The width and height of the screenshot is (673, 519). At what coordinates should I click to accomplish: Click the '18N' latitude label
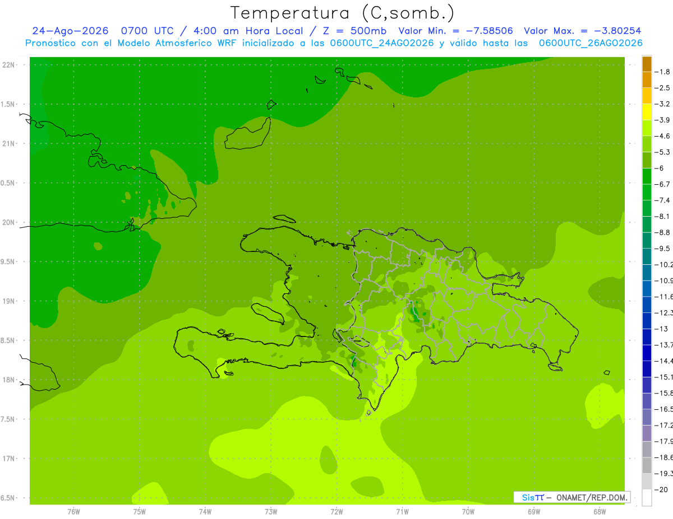pos(8,380)
